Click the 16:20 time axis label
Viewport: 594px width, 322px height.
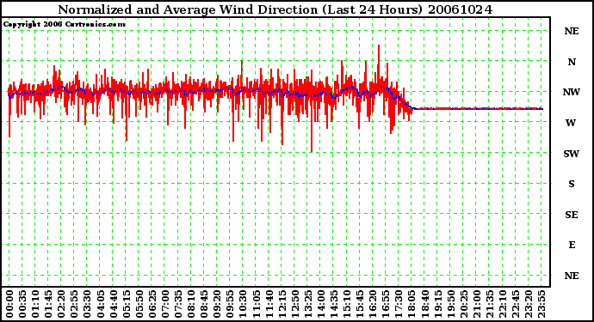[x=373, y=304]
